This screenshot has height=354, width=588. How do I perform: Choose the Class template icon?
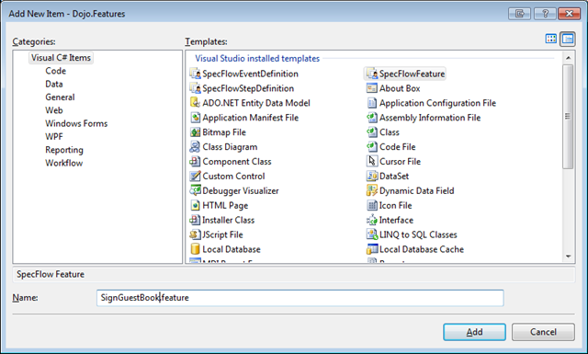click(372, 132)
